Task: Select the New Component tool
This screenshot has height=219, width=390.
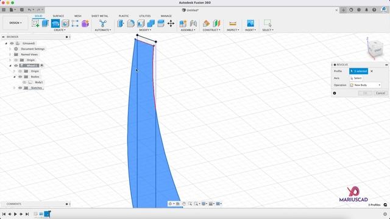Action: (x=183, y=24)
